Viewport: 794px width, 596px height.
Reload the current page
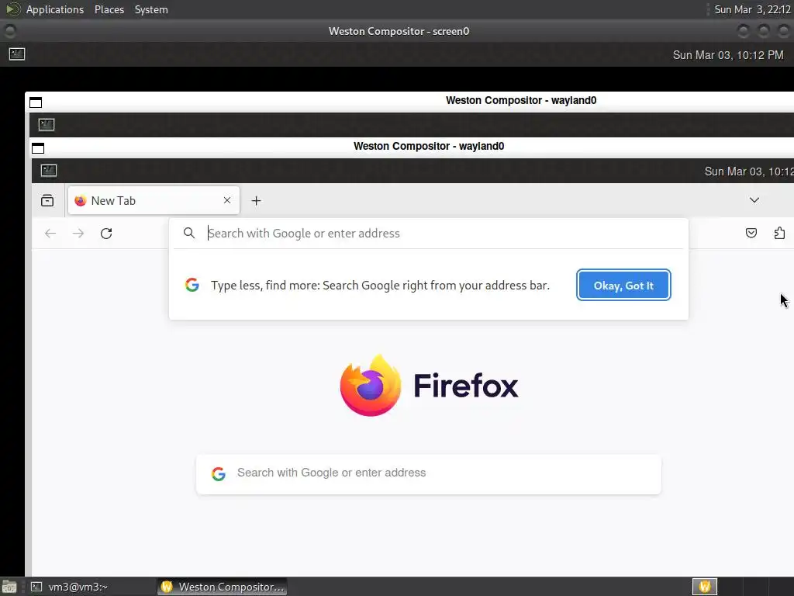(105, 233)
